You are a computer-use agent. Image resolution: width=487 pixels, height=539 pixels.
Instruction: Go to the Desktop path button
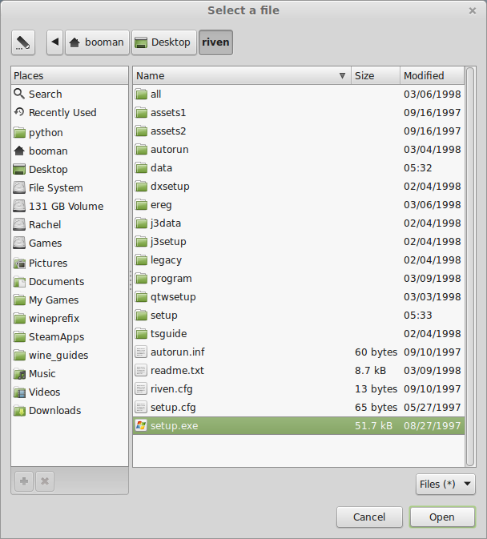click(x=164, y=42)
